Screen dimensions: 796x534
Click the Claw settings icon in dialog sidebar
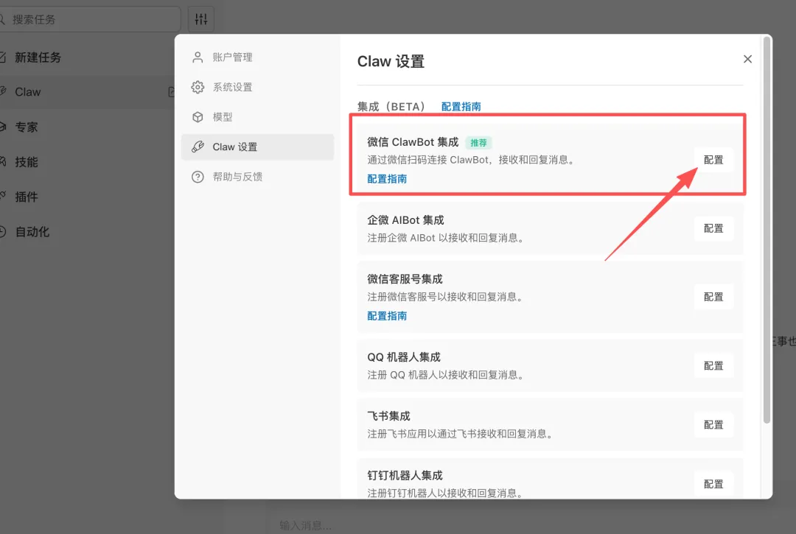tap(198, 147)
